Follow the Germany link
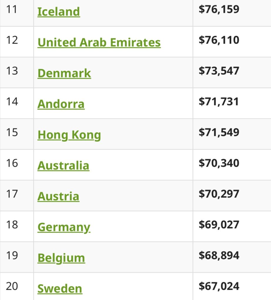The width and height of the screenshot is (271, 300). click(64, 227)
